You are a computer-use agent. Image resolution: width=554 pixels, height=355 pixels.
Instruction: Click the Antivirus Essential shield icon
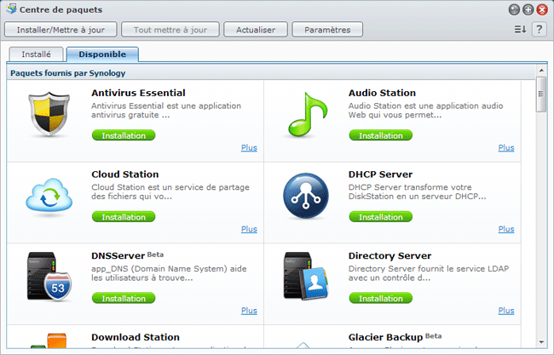[x=49, y=114]
